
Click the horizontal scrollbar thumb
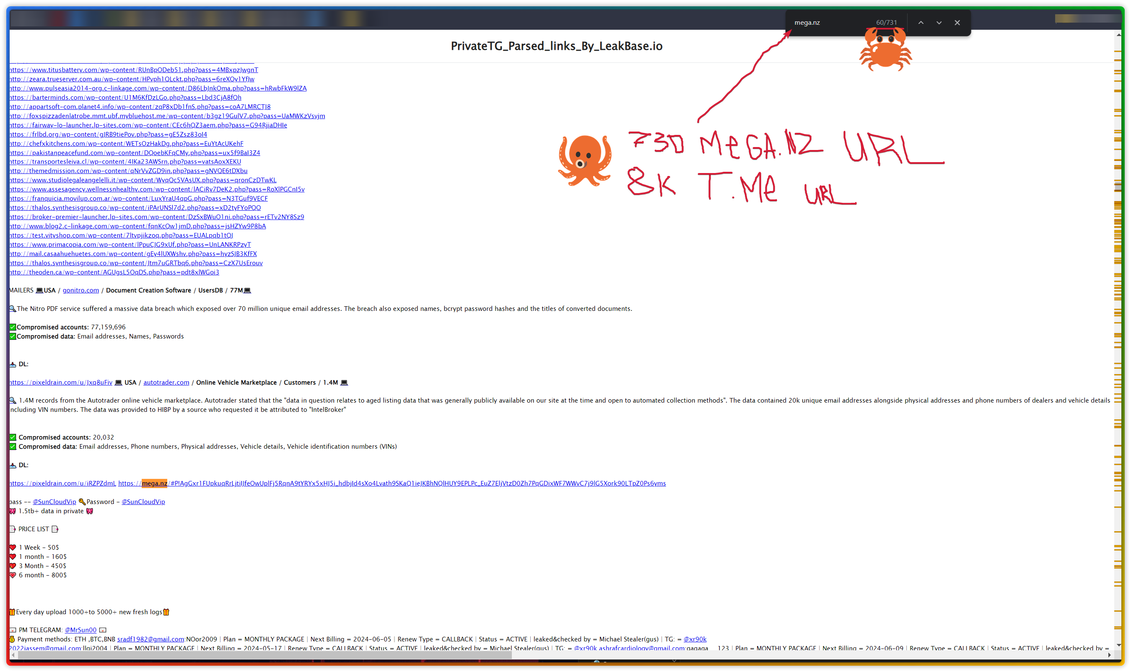[264, 655]
